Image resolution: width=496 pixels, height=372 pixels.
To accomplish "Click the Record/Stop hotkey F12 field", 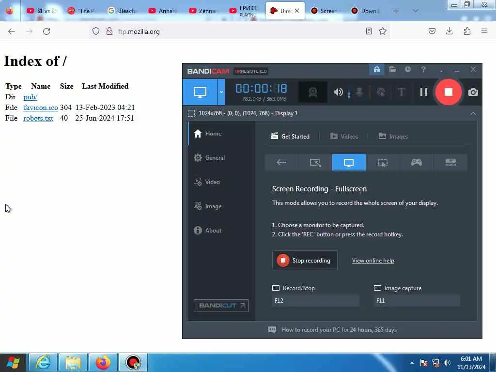I will click(x=315, y=300).
